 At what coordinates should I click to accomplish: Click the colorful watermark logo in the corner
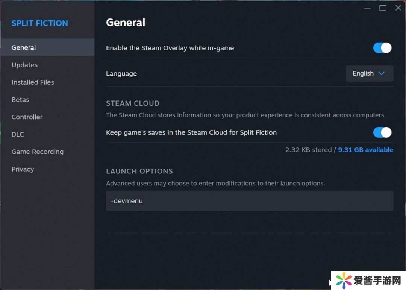[344, 280]
